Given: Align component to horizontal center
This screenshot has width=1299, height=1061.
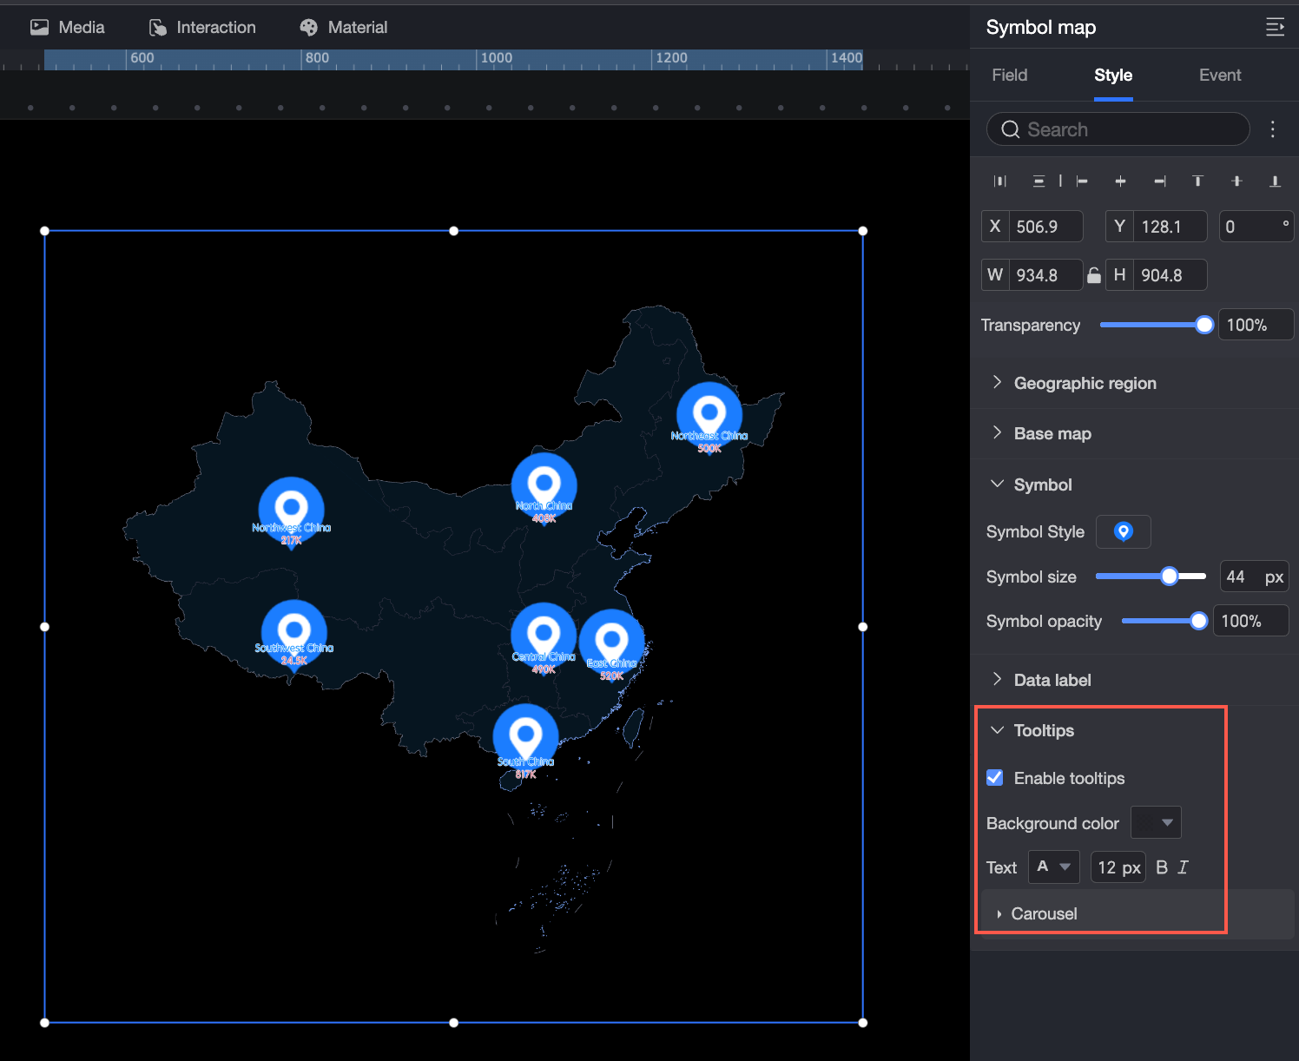Looking at the screenshot, I should [1120, 181].
